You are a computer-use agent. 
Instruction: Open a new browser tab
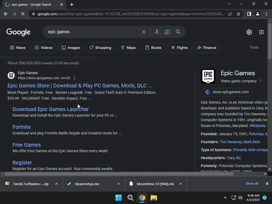point(72,5)
